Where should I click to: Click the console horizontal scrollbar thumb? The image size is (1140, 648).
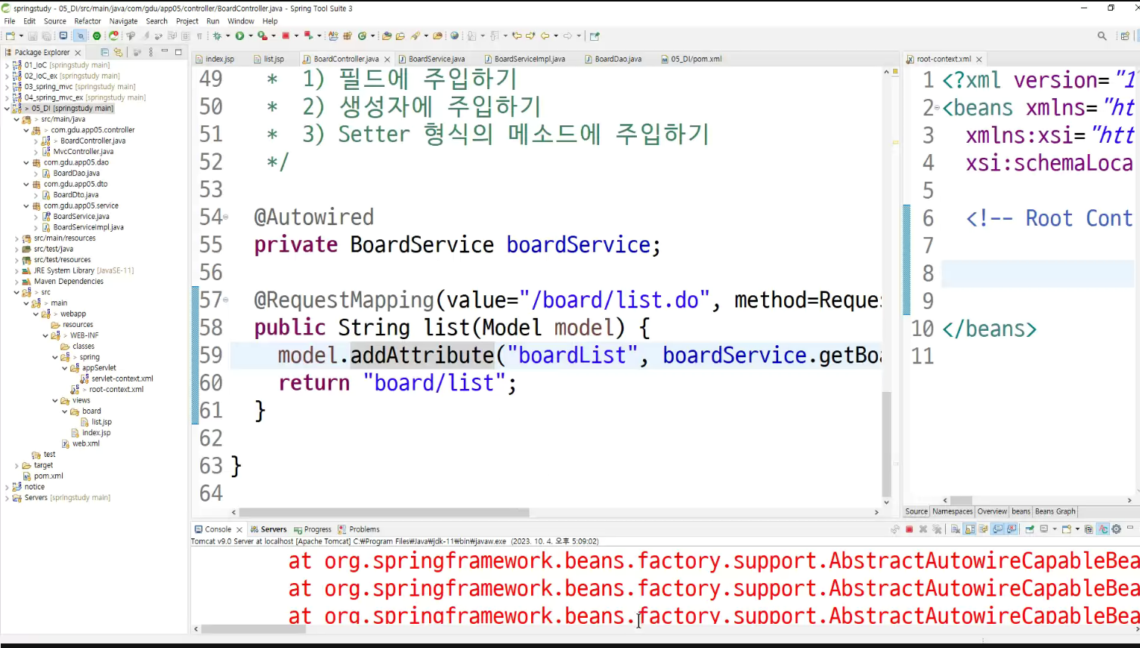pyautogui.click(x=253, y=628)
